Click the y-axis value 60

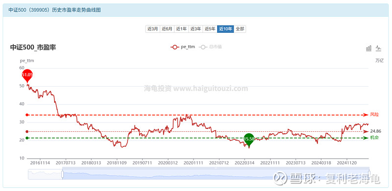click(22, 68)
